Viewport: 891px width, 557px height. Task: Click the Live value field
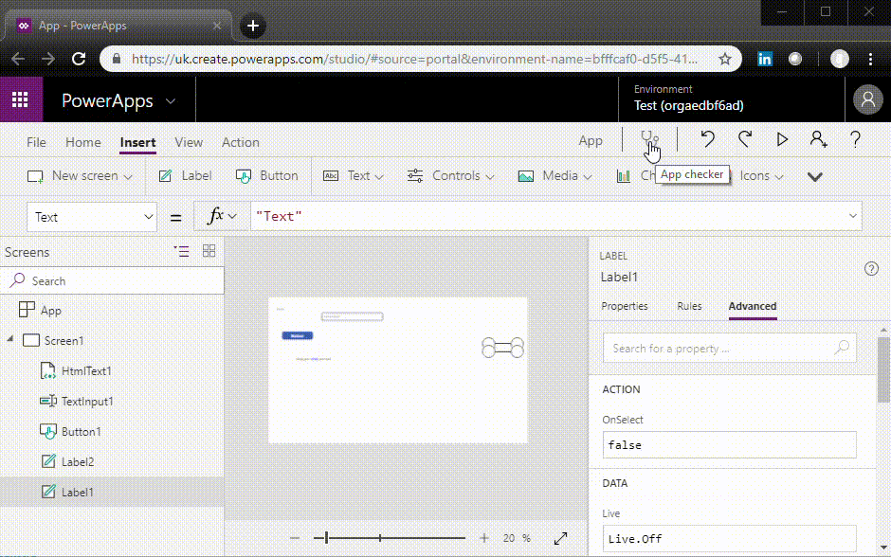730,538
